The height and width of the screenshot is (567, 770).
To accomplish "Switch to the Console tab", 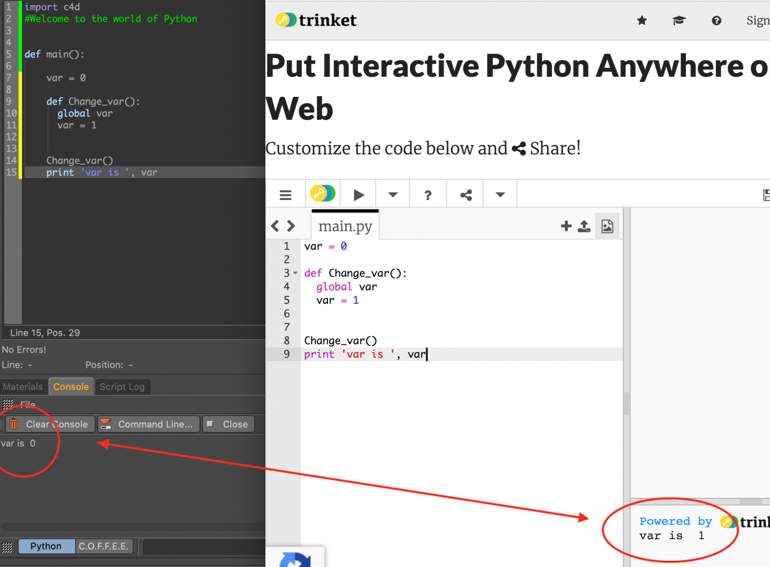I will tap(71, 387).
